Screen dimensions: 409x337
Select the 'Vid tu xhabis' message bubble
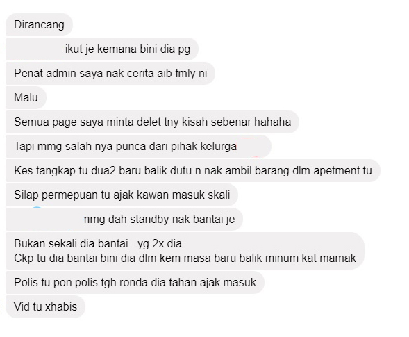click(45, 306)
